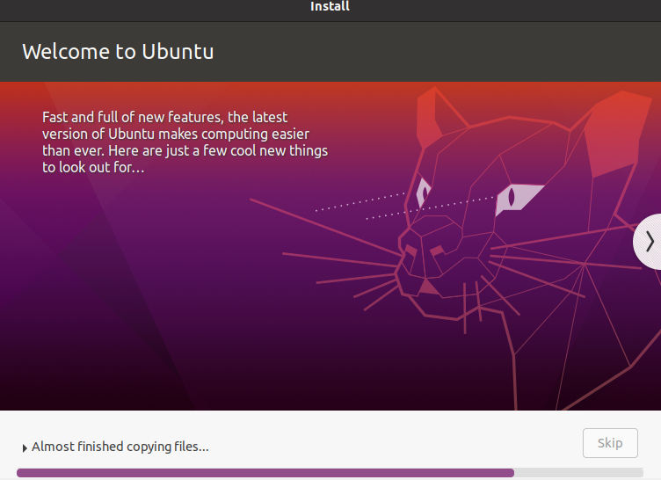Click the "Install" window title
Image resolution: width=661 pixels, height=480 pixels.
(330, 6)
